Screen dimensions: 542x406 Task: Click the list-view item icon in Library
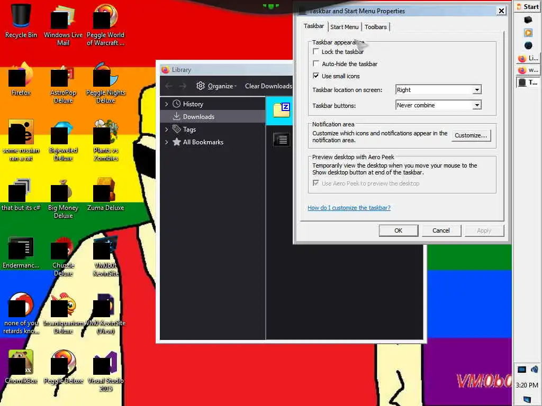point(282,140)
